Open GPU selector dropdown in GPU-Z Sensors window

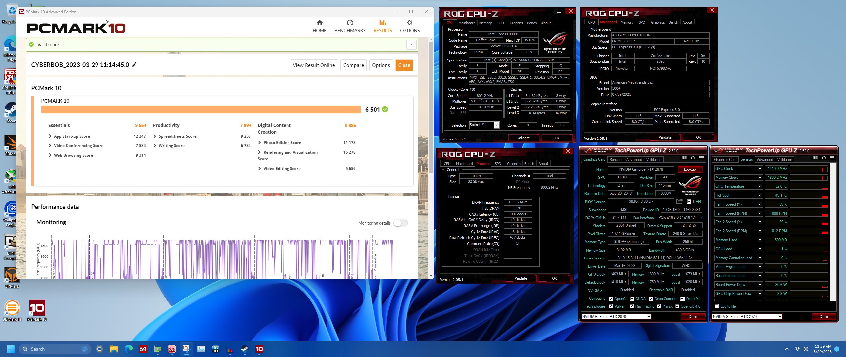point(779,317)
